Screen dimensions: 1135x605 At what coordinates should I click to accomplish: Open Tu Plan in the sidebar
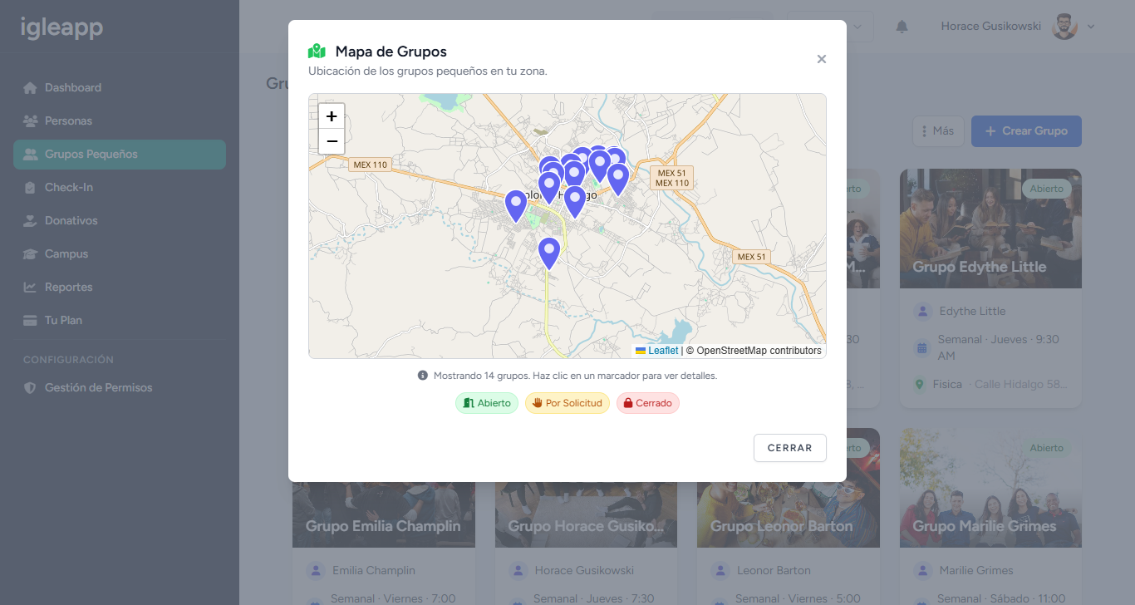pyautogui.click(x=120, y=320)
